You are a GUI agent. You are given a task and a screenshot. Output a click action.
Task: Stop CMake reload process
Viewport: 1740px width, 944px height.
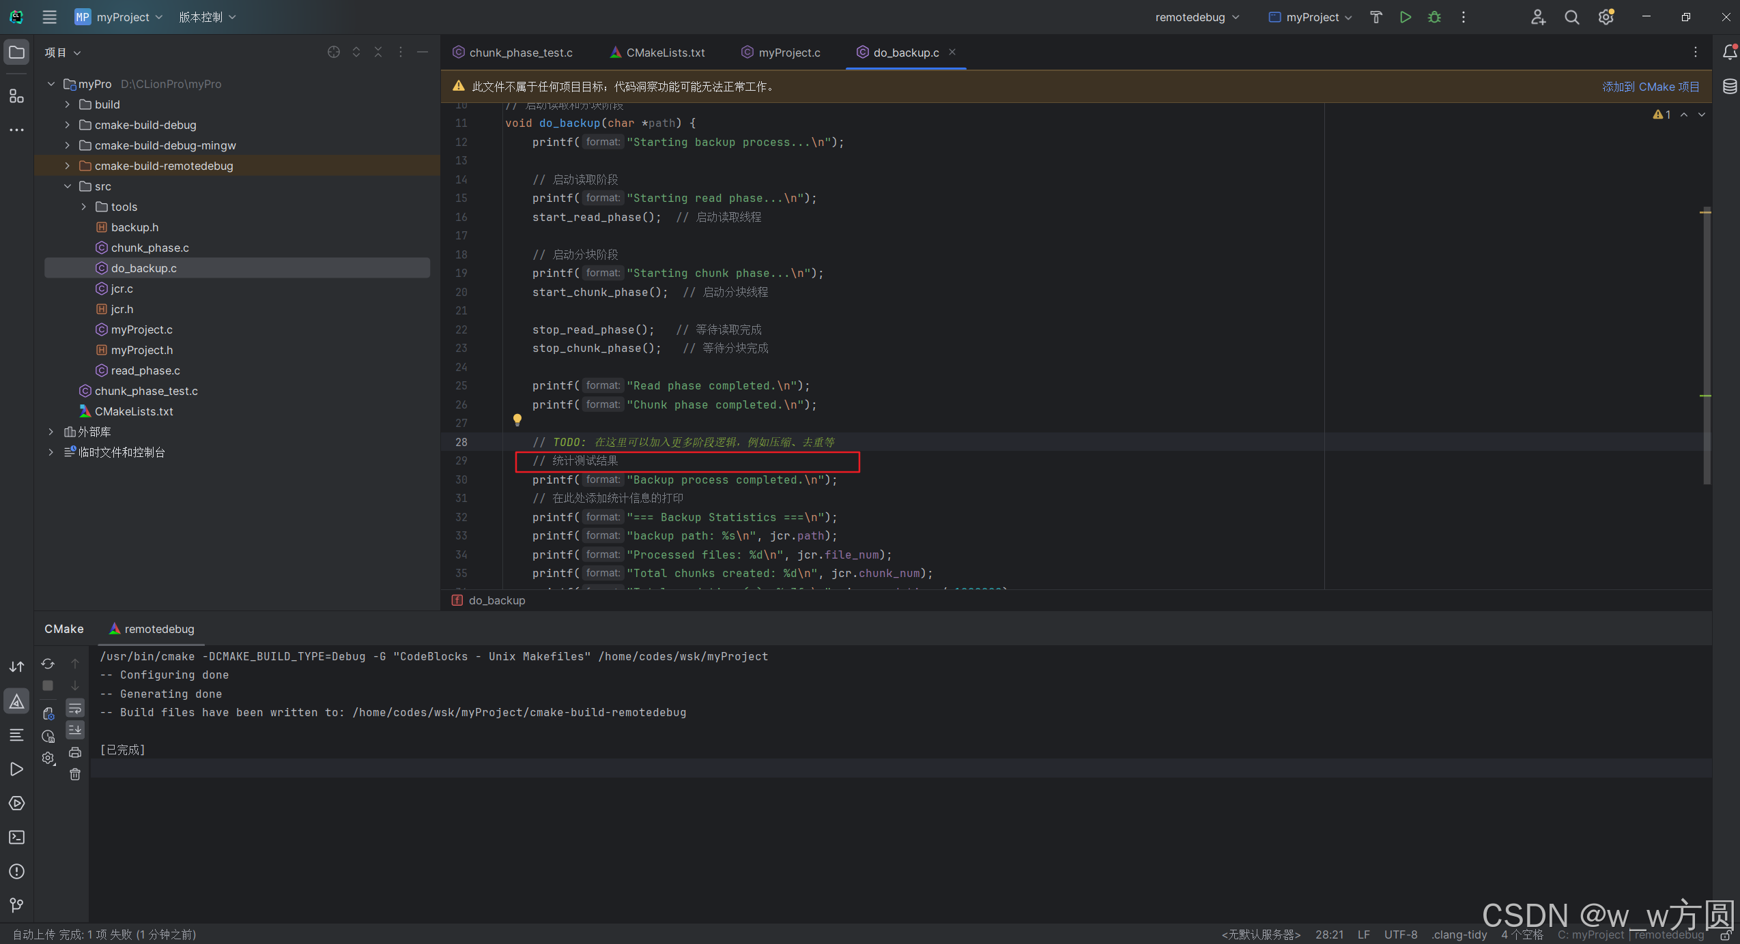(x=48, y=685)
